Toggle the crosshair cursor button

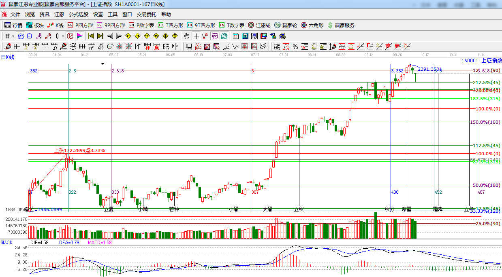coord(197,36)
